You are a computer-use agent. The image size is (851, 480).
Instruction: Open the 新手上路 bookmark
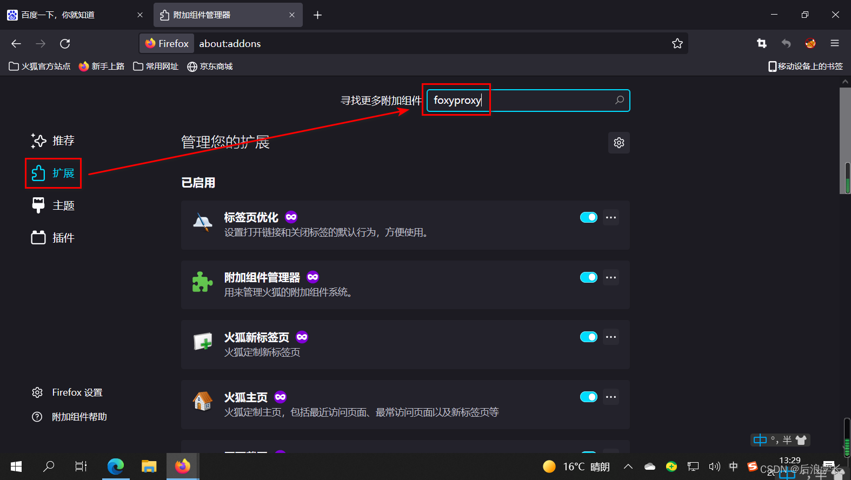102,66
